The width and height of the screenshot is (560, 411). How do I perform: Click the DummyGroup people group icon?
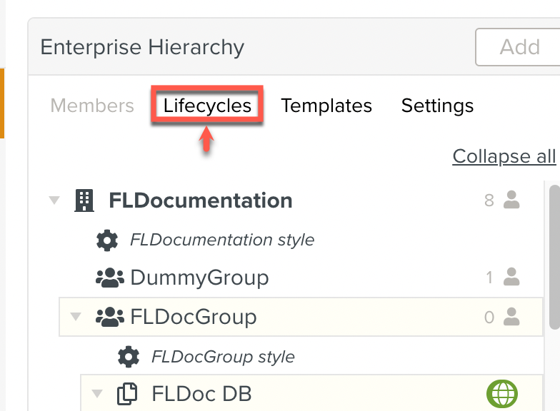click(x=109, y=278)
